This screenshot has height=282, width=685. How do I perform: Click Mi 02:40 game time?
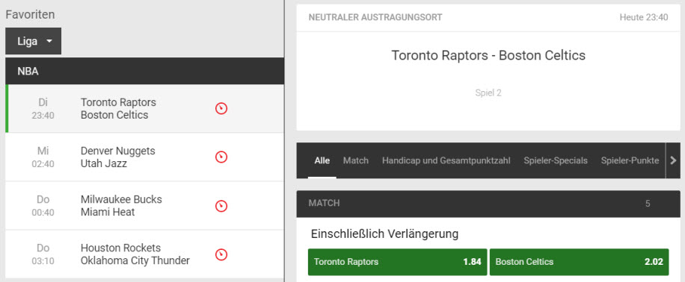point(43,157)
